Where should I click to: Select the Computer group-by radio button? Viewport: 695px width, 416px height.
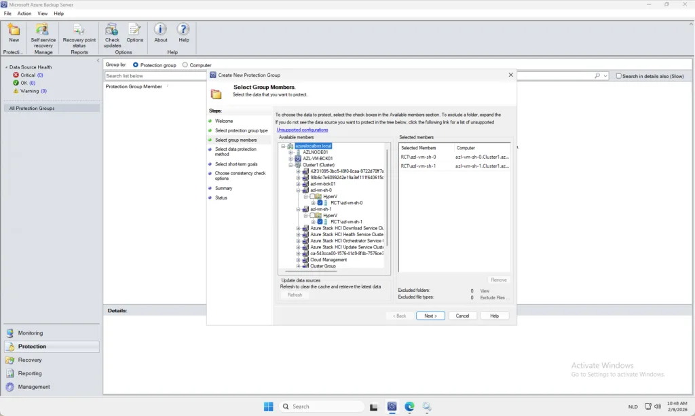click(185, 65)
